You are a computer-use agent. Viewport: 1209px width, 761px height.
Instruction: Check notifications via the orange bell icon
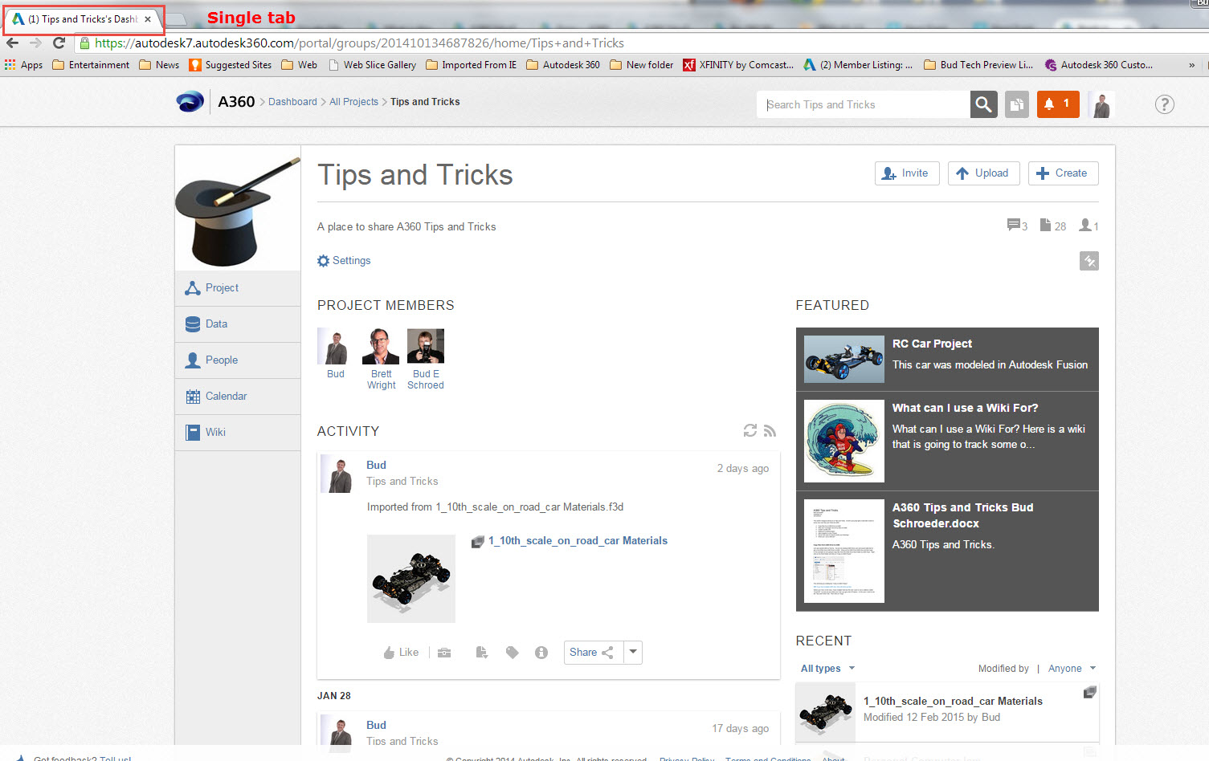pos(1057,104)
